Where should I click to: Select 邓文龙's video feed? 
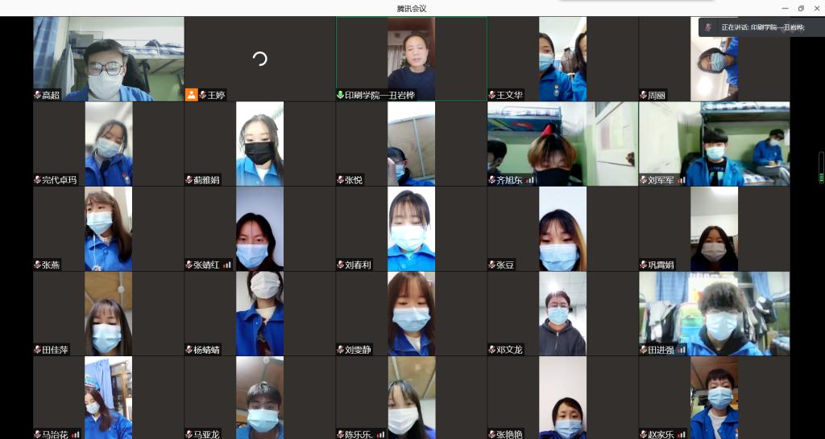562,314
